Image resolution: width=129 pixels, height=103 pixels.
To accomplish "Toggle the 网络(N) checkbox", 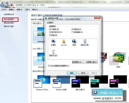I will coord(50,35).
